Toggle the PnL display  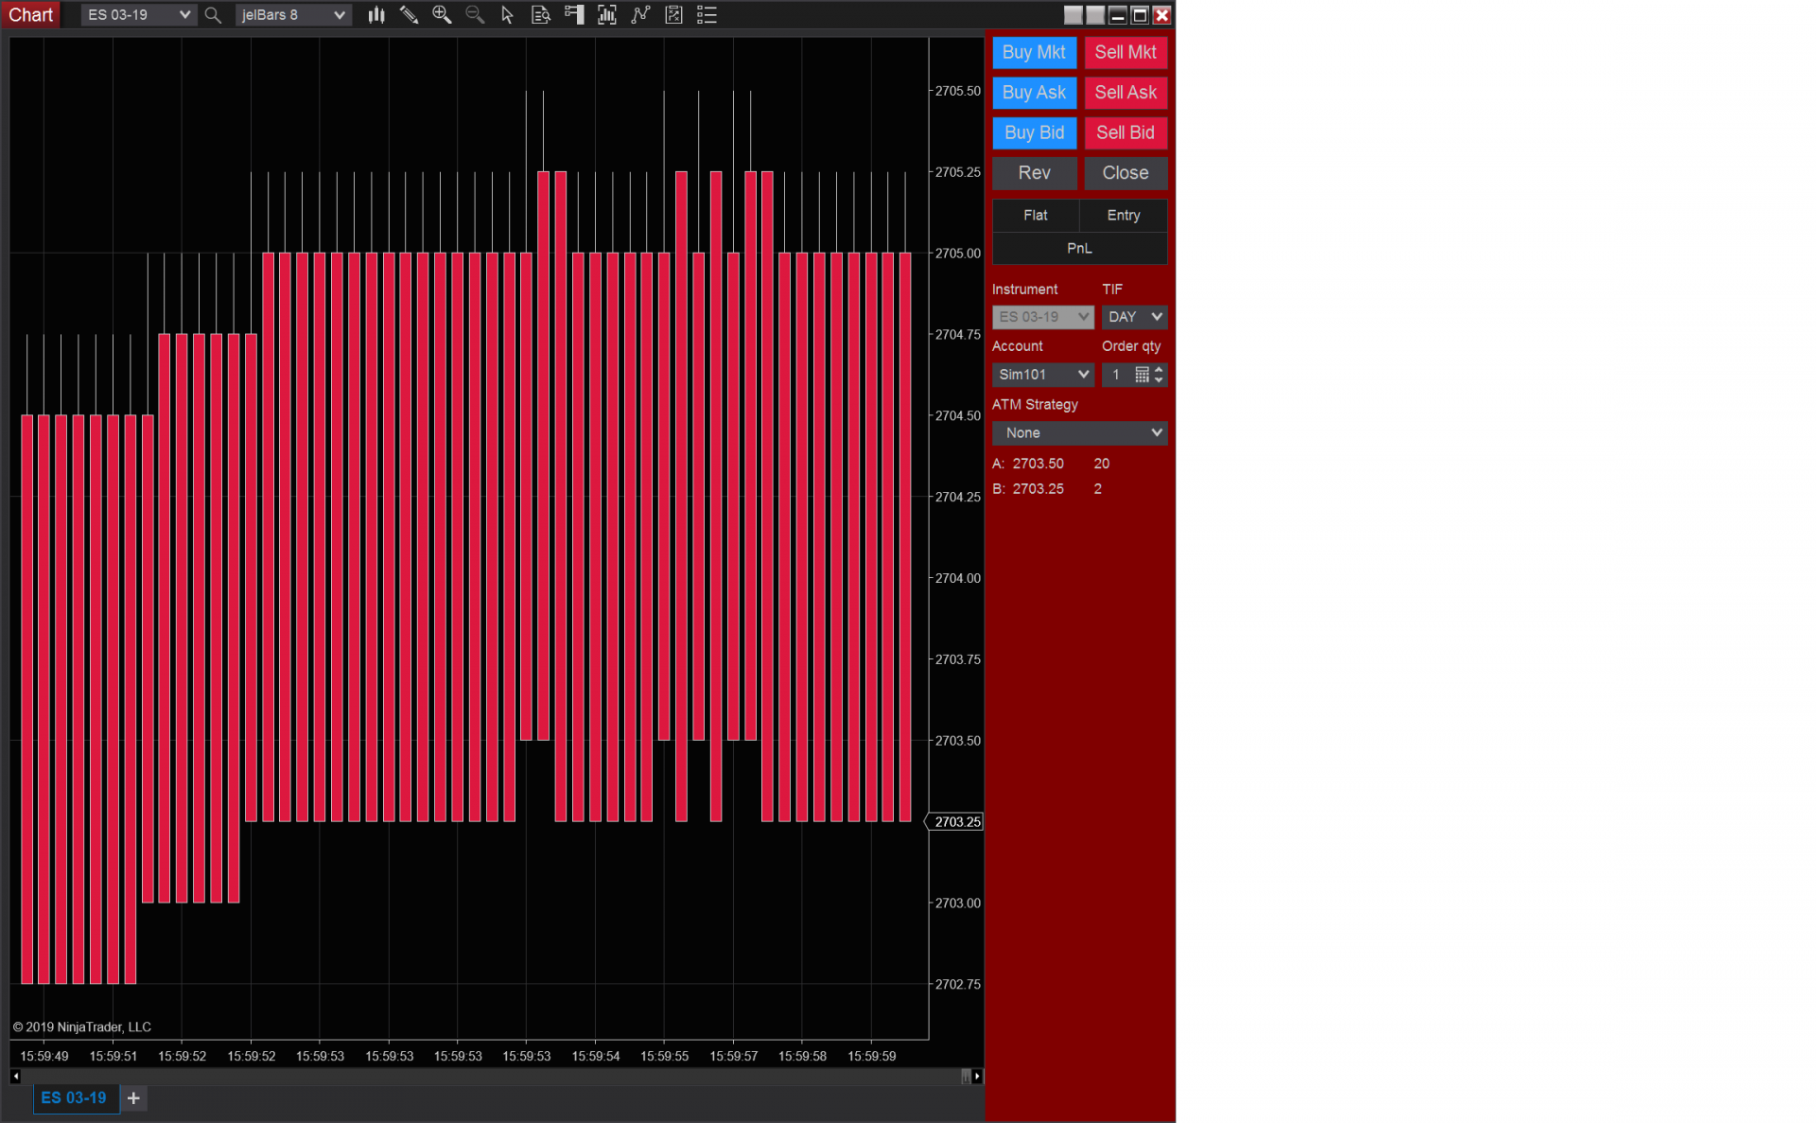pyautogui.click(x=1078, y=248)
